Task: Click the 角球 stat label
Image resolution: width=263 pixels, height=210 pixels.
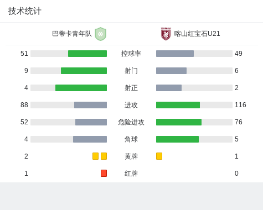Action: [131, 139]
